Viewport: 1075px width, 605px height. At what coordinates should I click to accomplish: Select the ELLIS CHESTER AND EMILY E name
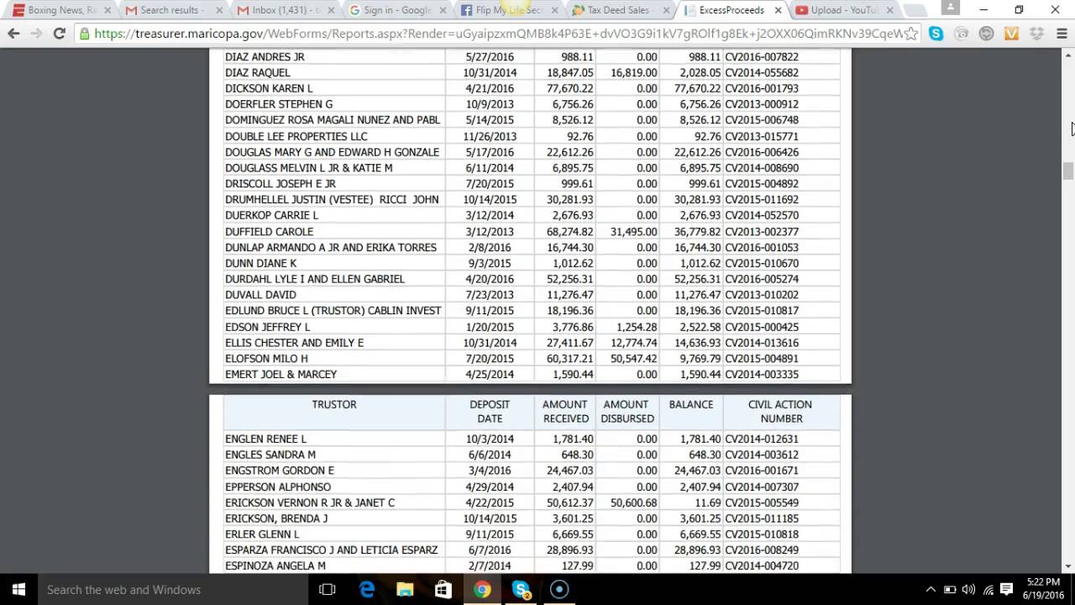294,343
